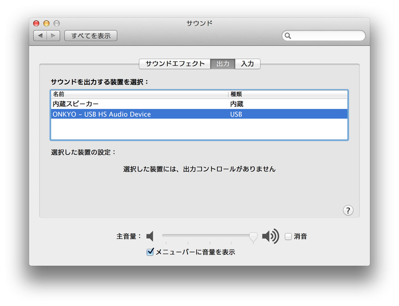This screenshot has width=399, height=306.
Task: Enable the 消音 mute checkbox
Action: [x=288, y=236]
